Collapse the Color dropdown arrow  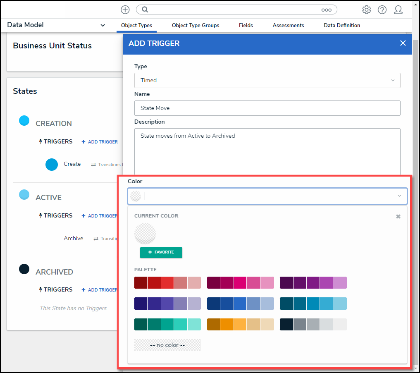click(399, 196)
